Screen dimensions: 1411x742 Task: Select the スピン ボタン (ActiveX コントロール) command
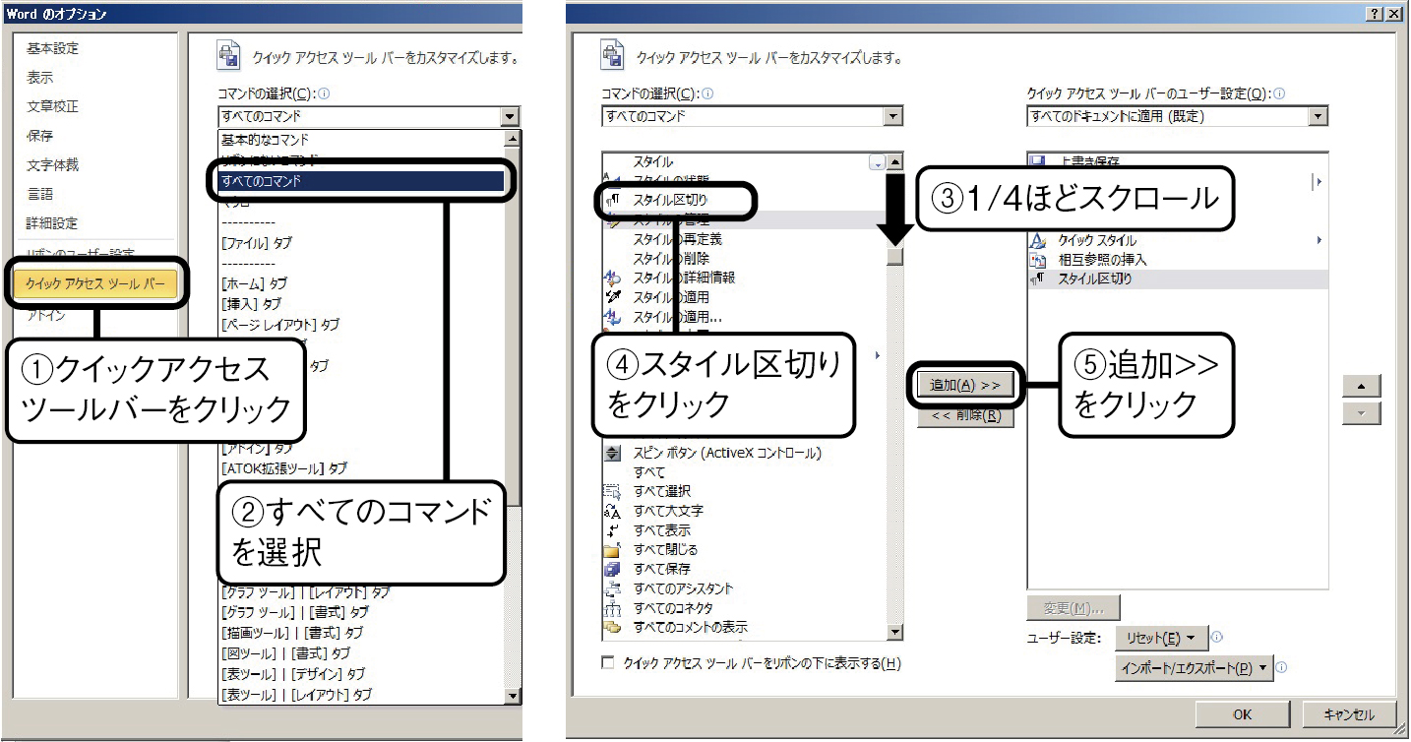(727, 453)
